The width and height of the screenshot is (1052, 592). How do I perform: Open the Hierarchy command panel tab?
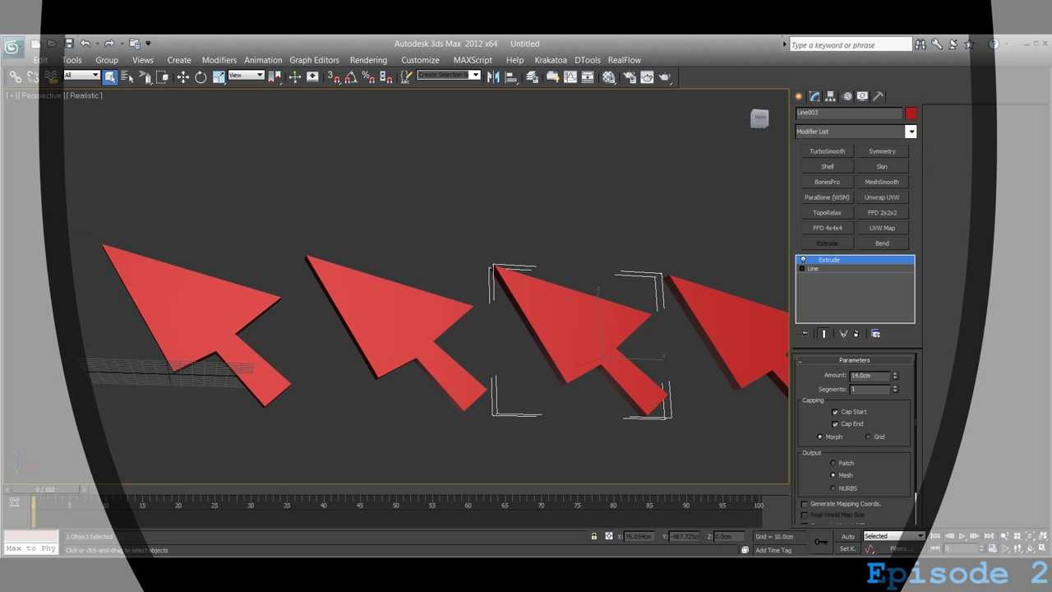pyautogui.click(x=830, y=96)
